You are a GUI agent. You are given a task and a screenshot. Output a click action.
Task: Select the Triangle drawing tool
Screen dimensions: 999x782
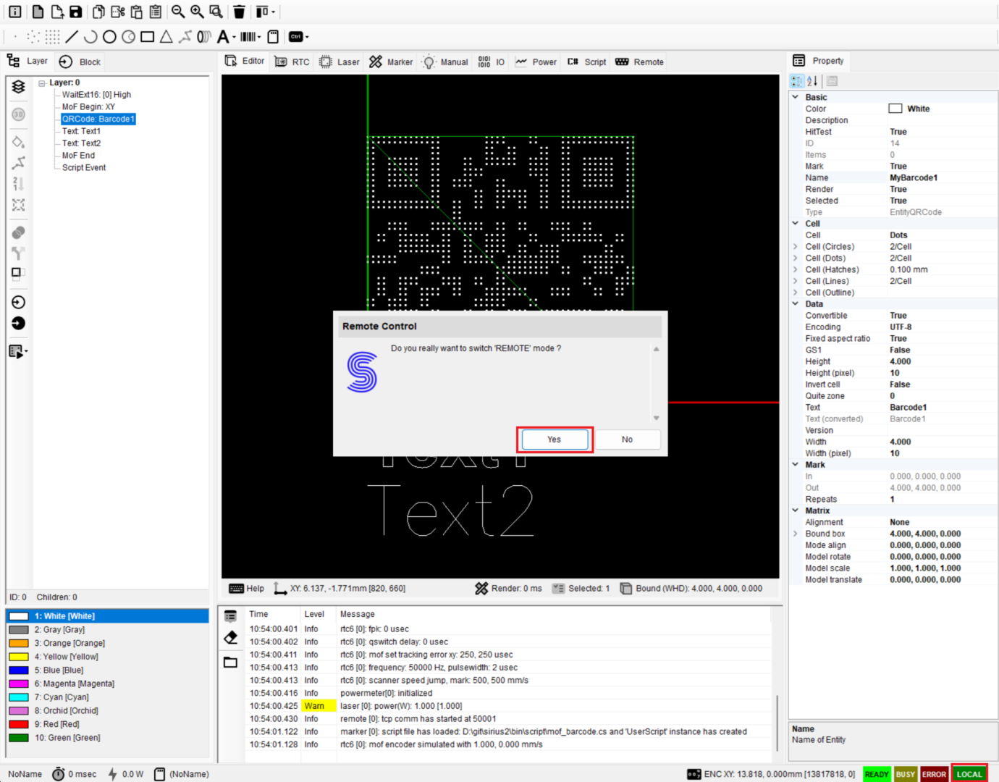click(166, 36)
